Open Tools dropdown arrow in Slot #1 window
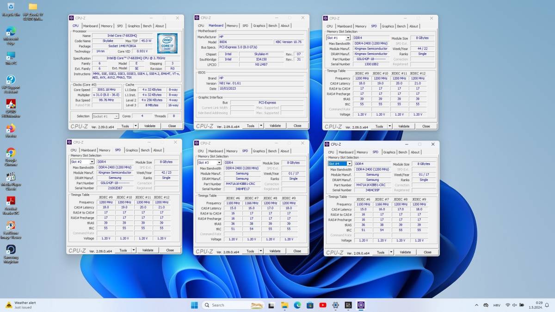 click(x=389, y=126)
